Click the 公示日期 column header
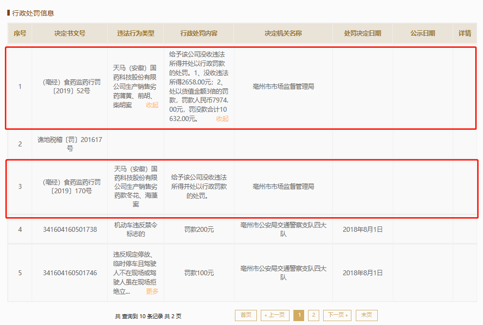The height and width of the screenshot is (325, 483). [x=423, y=33]
